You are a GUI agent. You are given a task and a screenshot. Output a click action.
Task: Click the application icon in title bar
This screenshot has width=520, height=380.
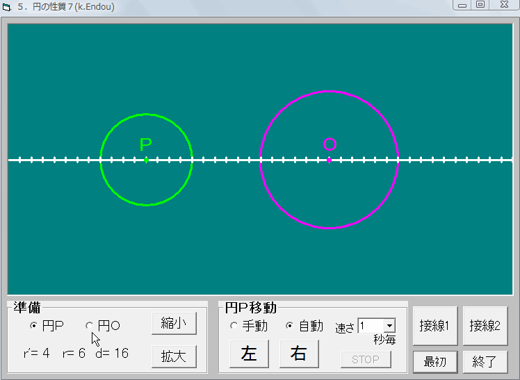point(7,7)
